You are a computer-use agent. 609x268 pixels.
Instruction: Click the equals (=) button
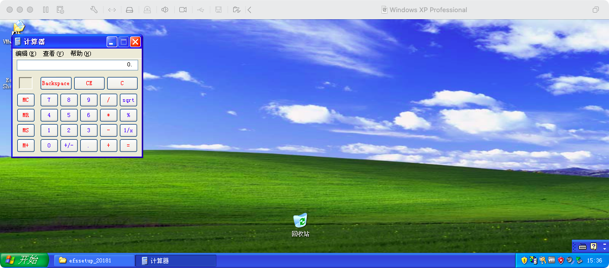(x=129, y=145)
